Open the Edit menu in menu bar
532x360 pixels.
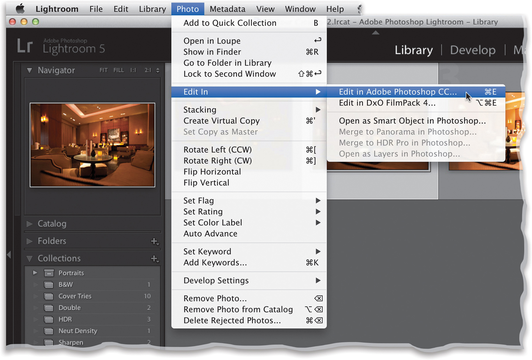click(121, 9)
